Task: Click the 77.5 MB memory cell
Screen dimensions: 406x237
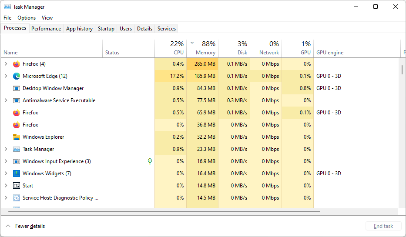Action: coord(202,100)
